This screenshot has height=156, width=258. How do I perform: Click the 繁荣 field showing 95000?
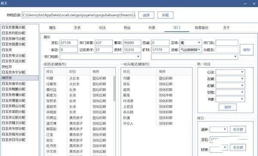(x=132, y=43)
